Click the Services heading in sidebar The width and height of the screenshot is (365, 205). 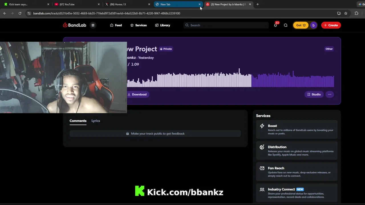[x=263, y=116]
